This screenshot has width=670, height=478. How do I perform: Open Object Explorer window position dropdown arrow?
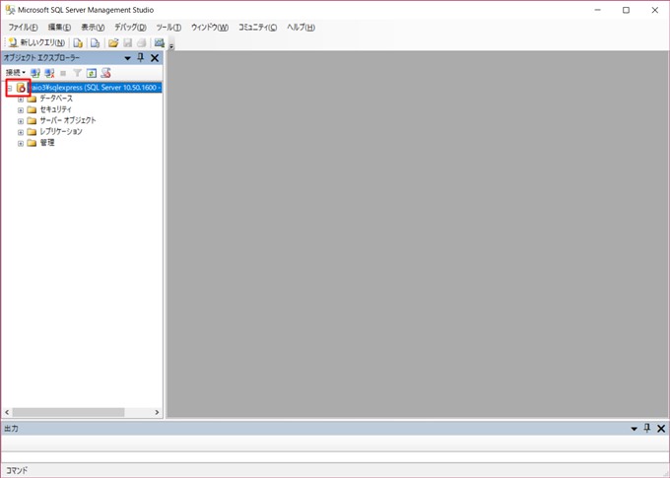pyautogui.click(x=127, y=58)
